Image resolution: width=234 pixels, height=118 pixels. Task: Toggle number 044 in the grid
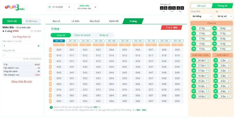pos(112,72)
